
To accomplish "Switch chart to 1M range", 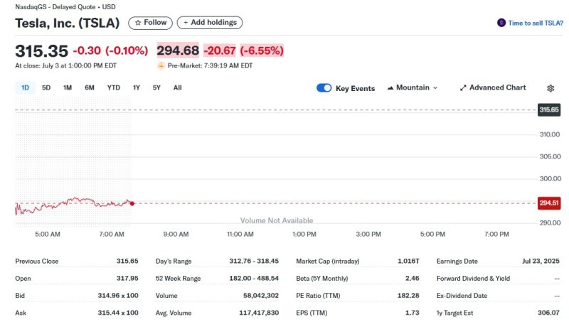I will [68, 87].
